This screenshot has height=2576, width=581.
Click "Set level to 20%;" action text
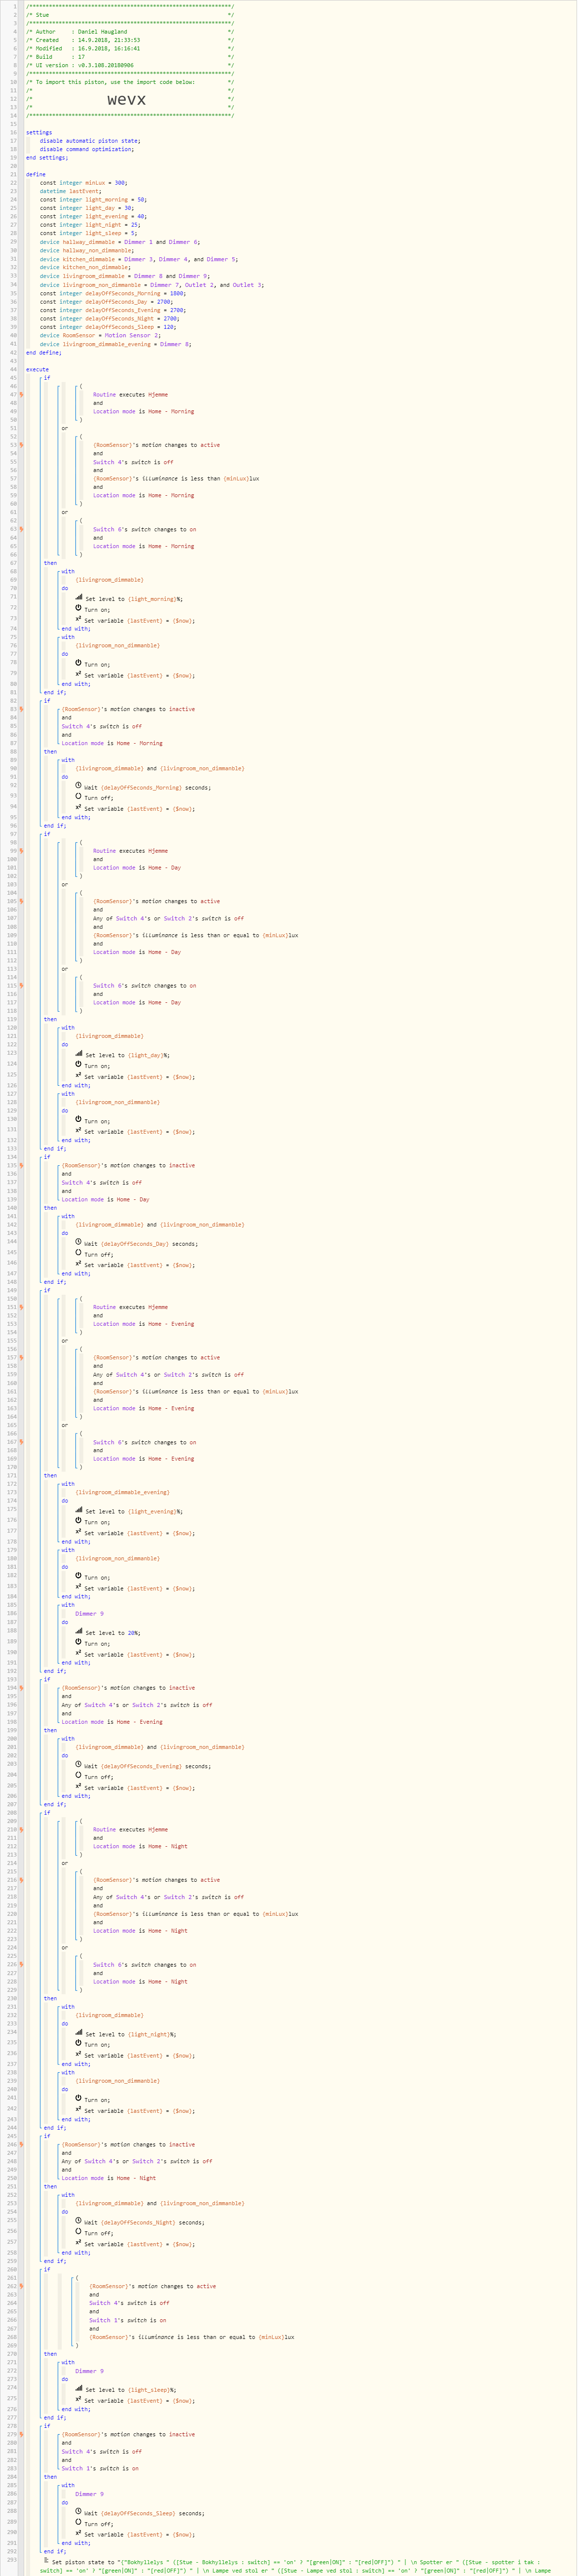pos(113,1633)
